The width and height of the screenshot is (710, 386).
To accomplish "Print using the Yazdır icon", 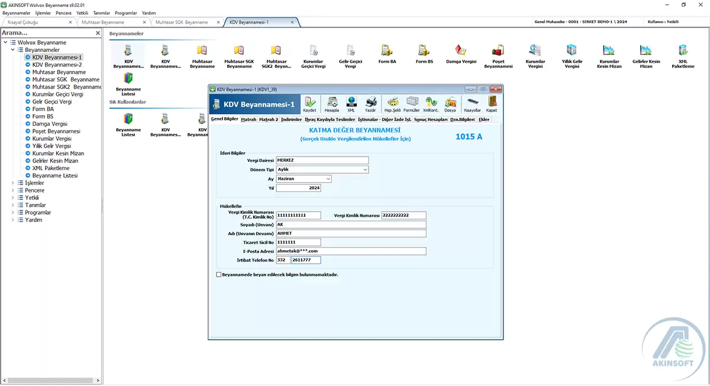I will (x=370, y=104).
